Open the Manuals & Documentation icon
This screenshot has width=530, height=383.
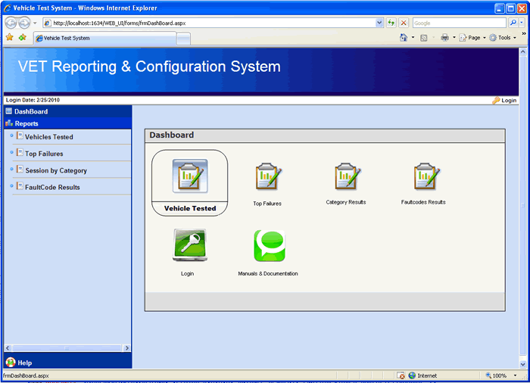click(x=268, y=247)
